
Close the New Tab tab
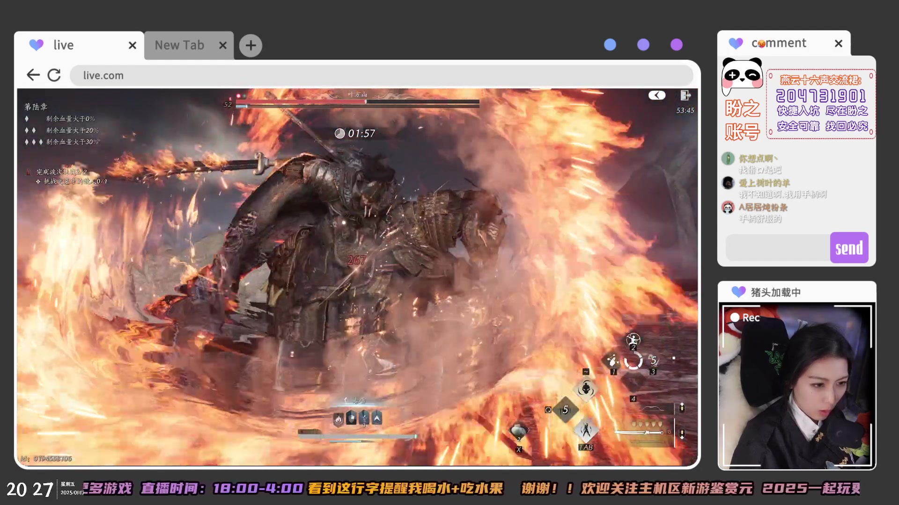coord(223,45)
